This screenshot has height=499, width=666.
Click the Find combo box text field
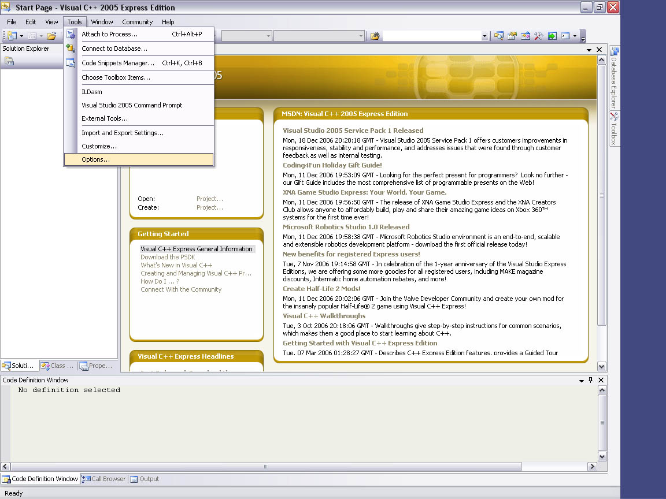click(432, 36)
